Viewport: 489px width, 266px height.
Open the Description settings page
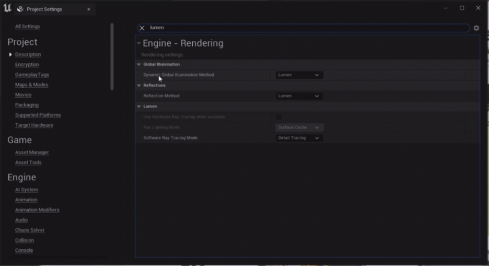click(x=28, y=54)
